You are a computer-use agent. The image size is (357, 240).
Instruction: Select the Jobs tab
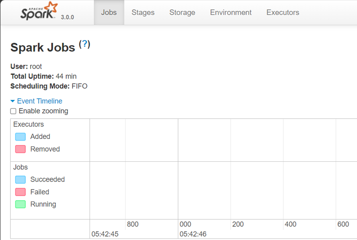(x=109, y=12)
